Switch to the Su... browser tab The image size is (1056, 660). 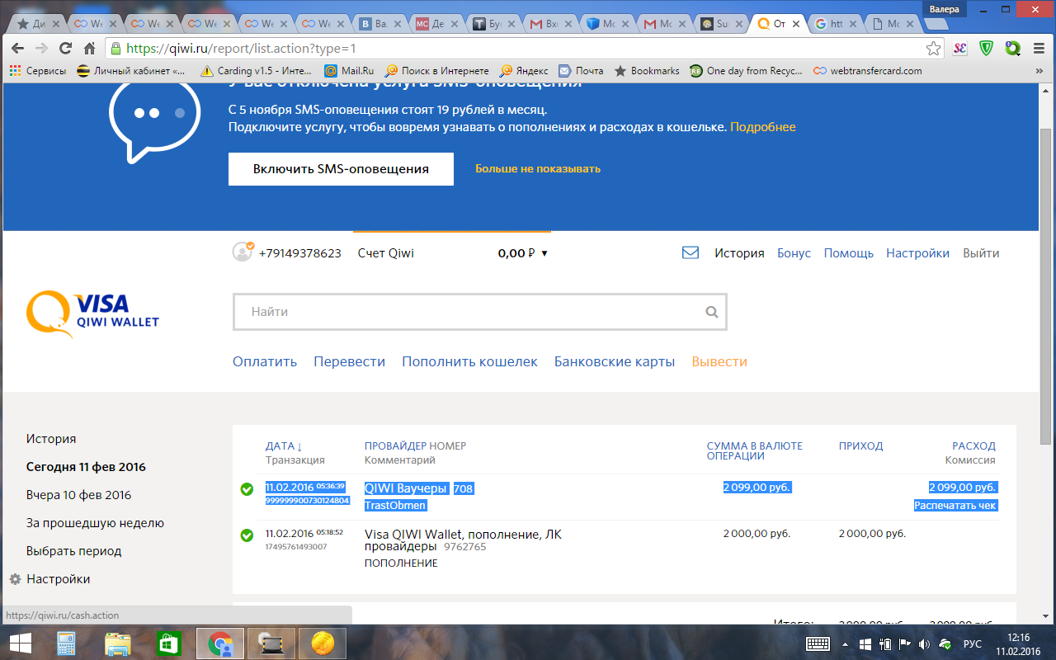coord(722,24)
